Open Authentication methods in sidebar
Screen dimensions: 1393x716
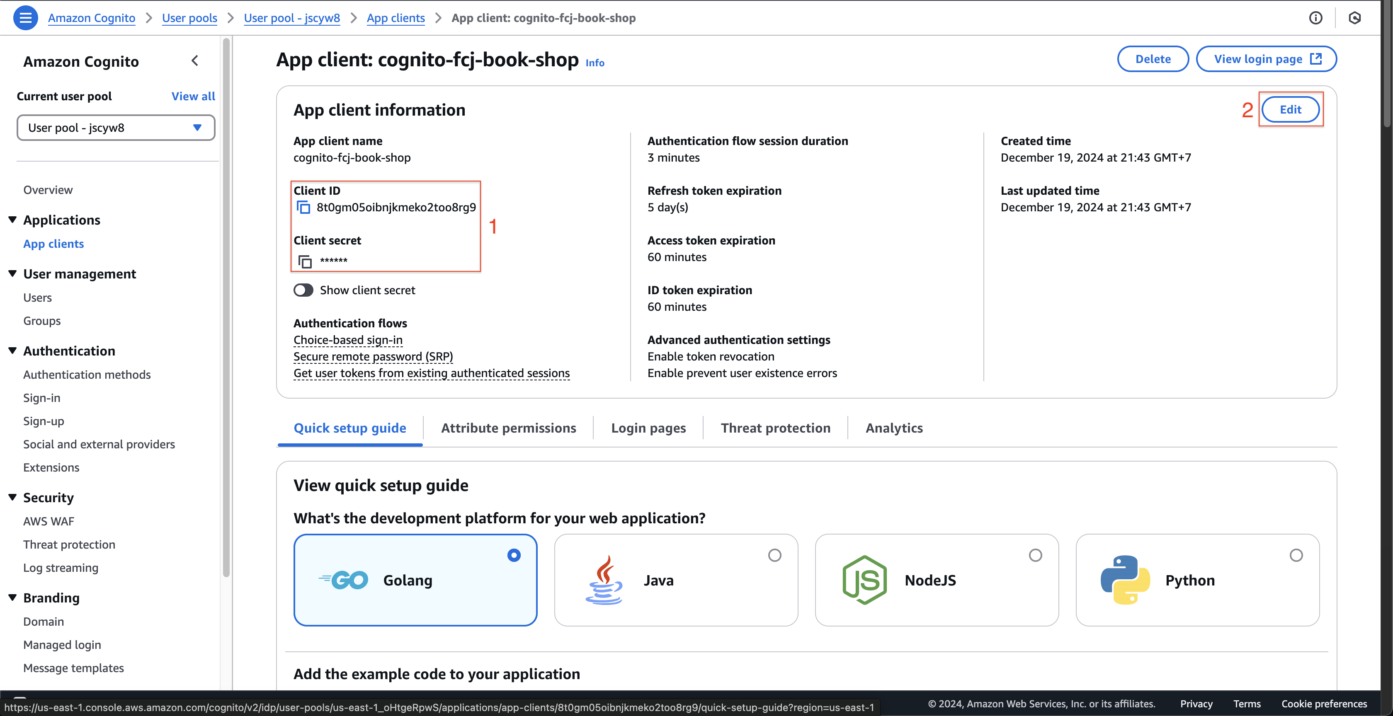(87, 375)
